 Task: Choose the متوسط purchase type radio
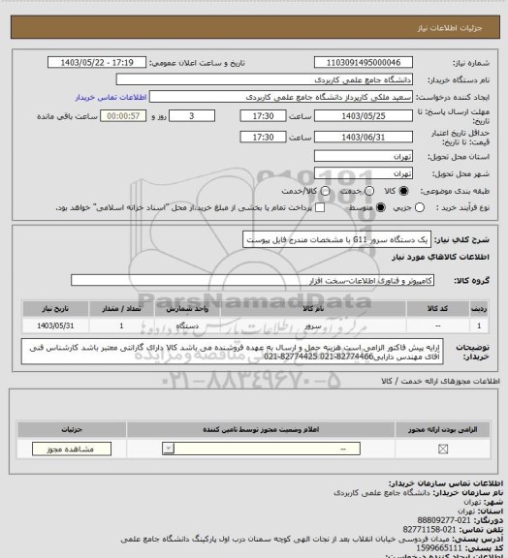pos(381,207)
